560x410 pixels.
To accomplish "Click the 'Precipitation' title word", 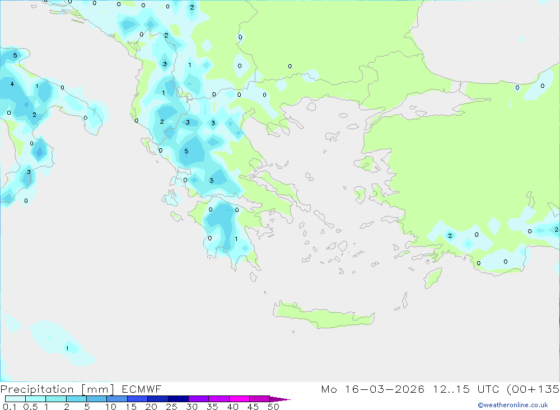I will [x=37, y=389].
